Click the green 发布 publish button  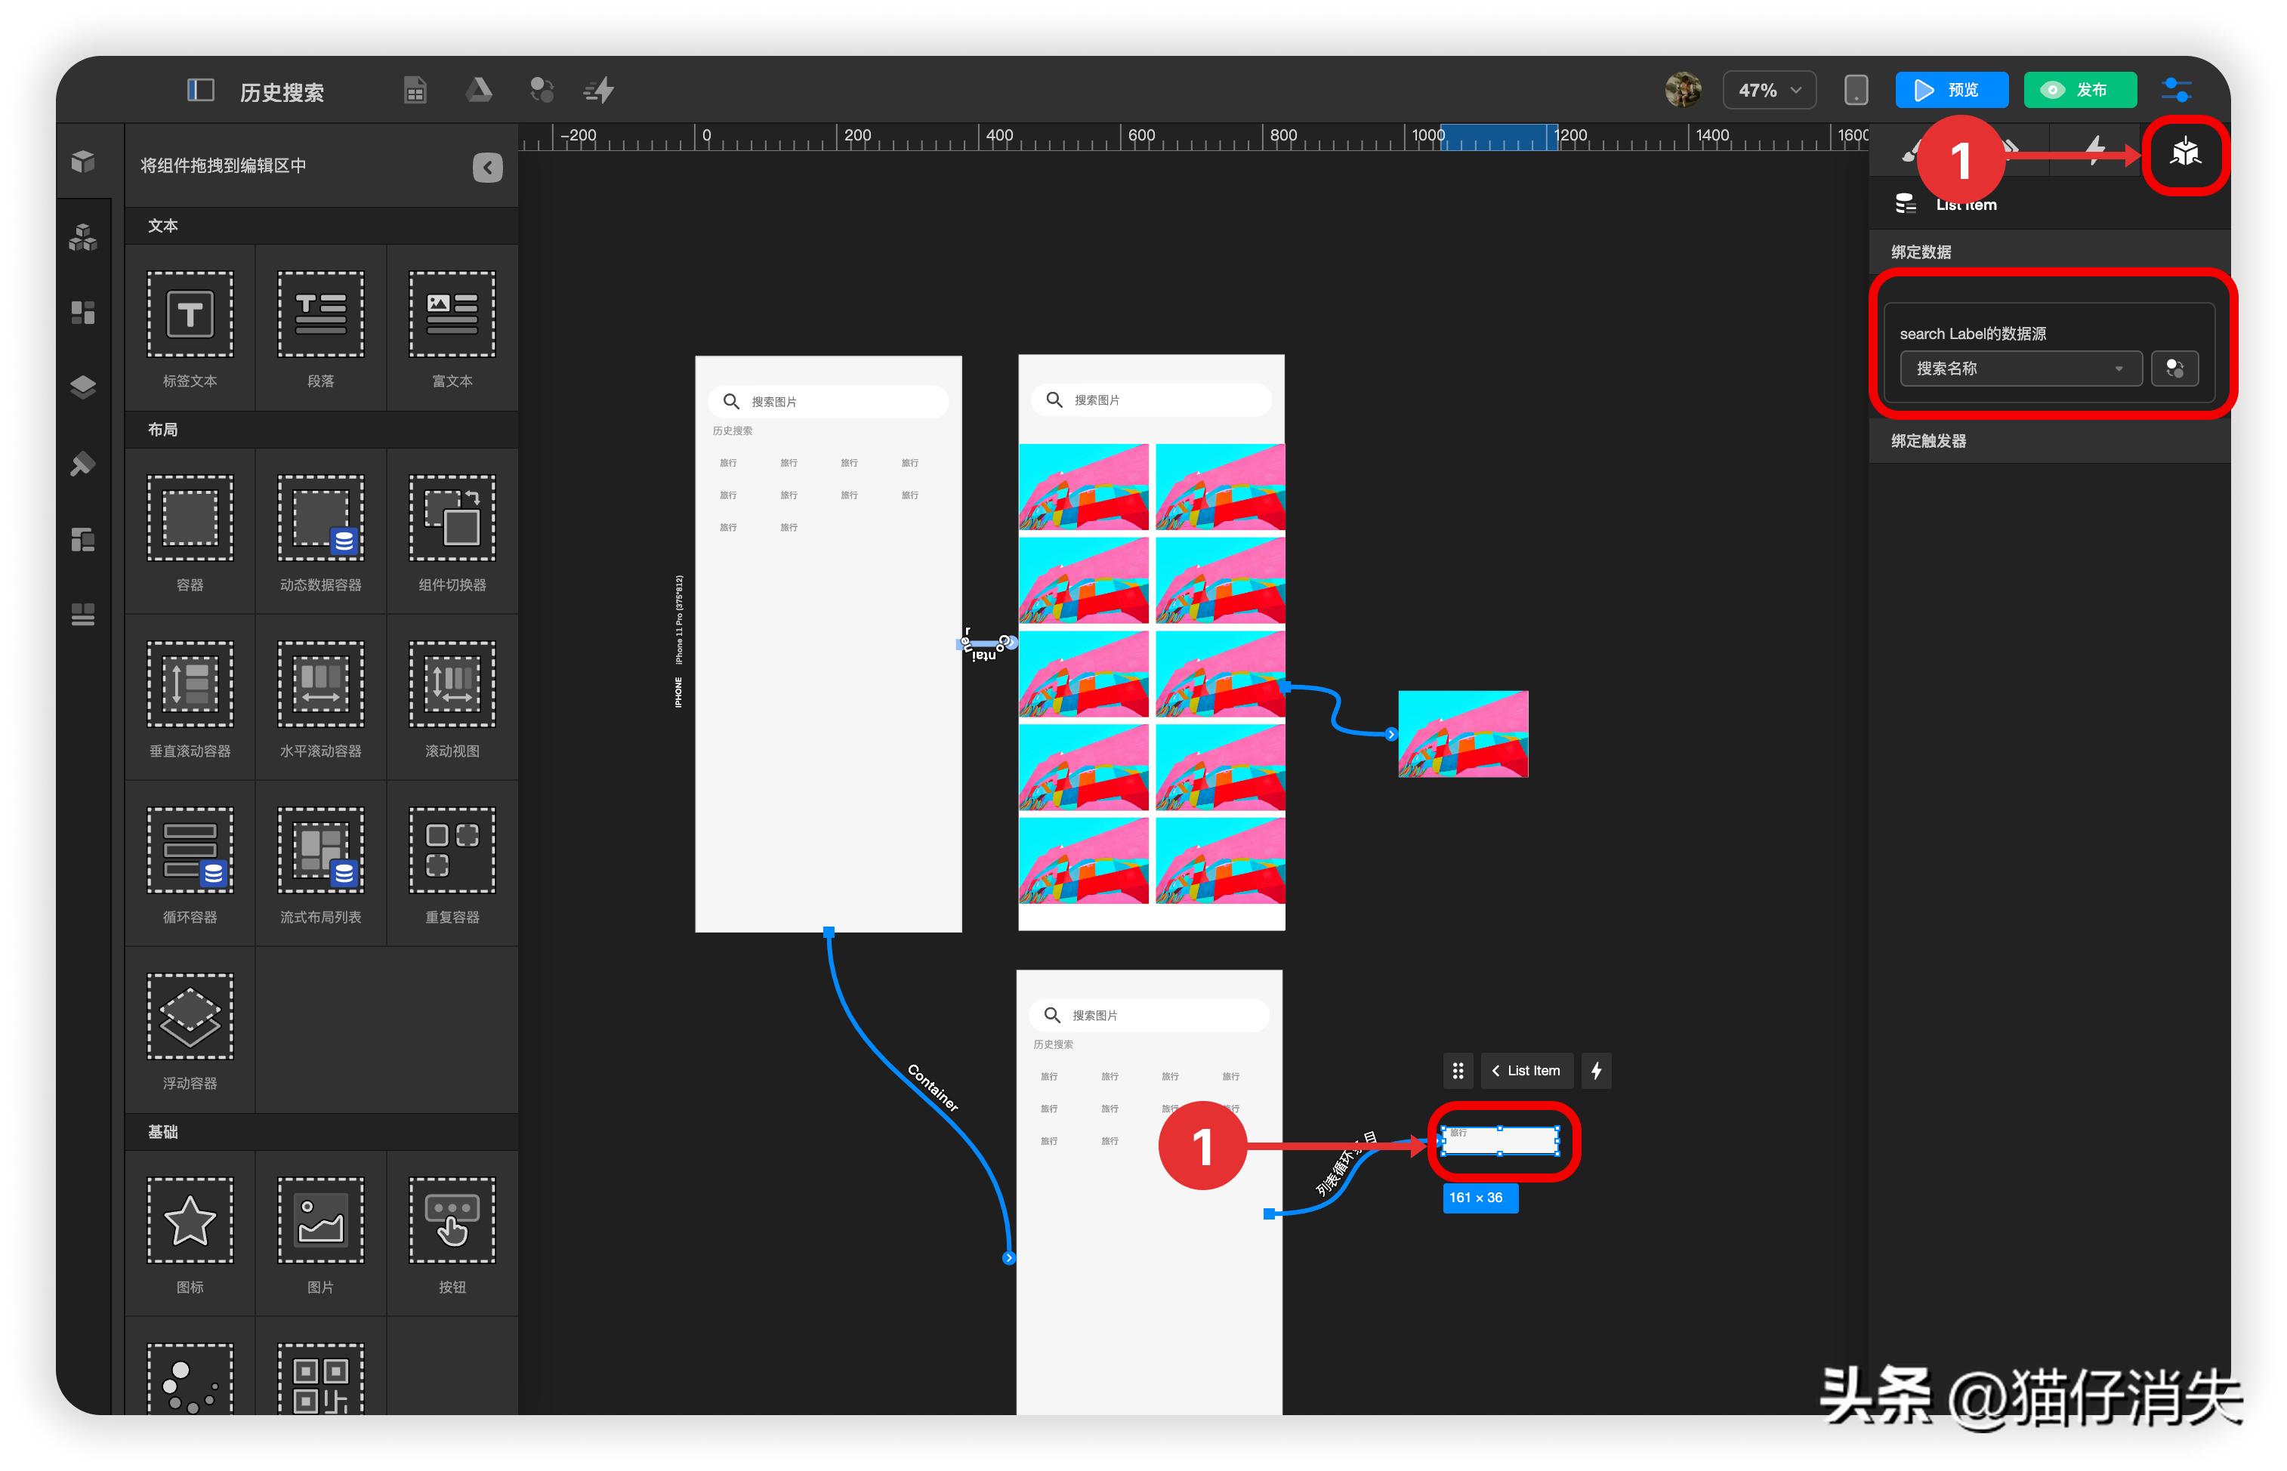(2079, 90)
